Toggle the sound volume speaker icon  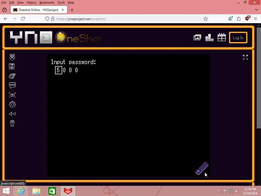tap(12, 114)
